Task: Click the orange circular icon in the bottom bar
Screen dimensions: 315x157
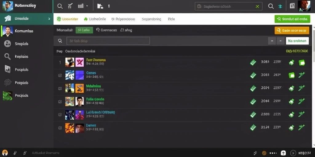Action: [x=264, y=153]
